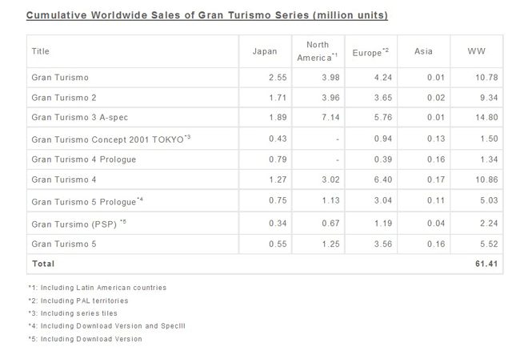Click WW value 5.52

click(x=489, y=244)
